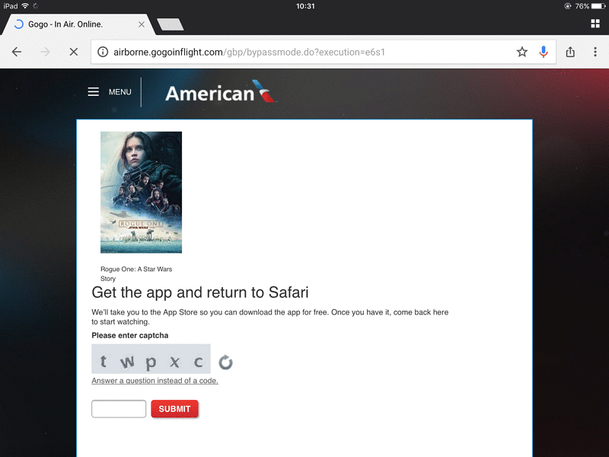View site info for the gogoinflight page

point(103,52)
